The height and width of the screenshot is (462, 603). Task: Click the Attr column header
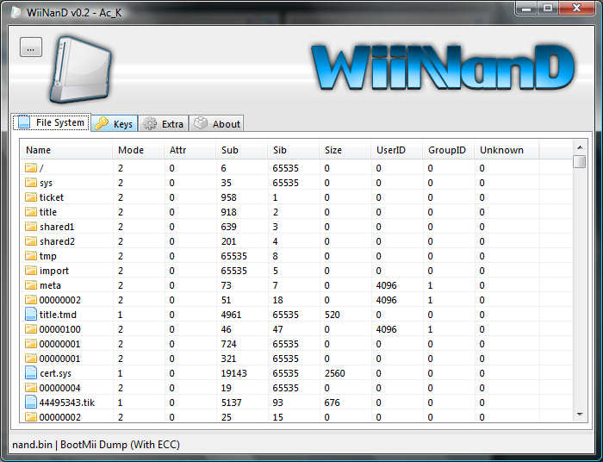(x=190, y=150)
